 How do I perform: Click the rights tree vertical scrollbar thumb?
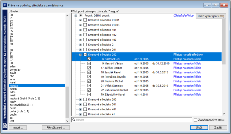tap(223, 41)
